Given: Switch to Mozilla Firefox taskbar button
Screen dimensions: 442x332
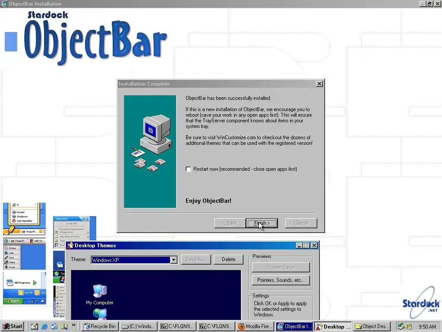Looking at the screenshot, I should 255,326.
